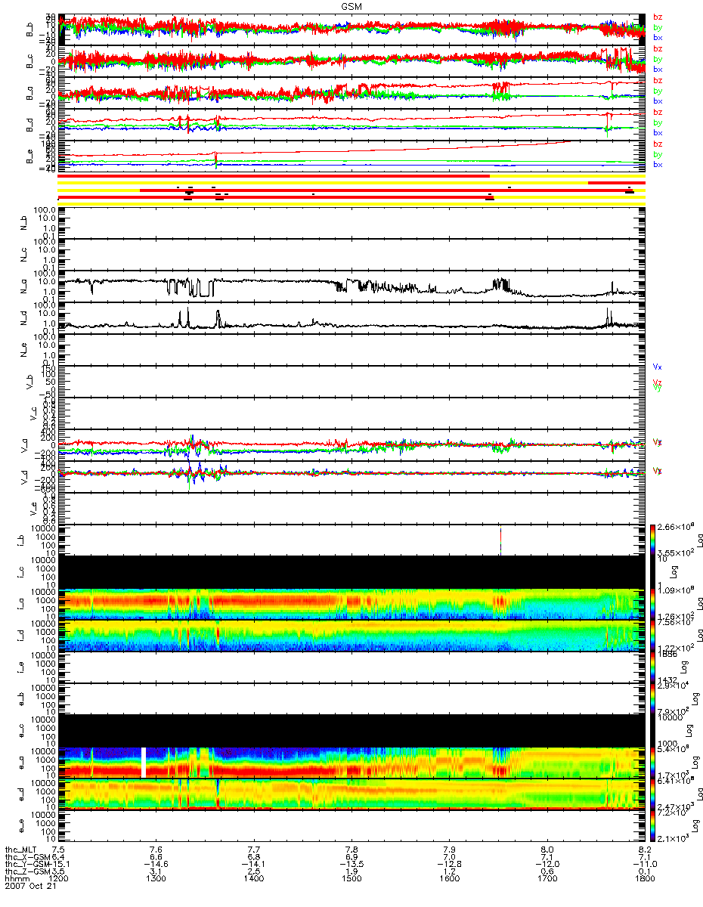The image size is (703, 907).
Task: Click the bz legend of the B_b panel
Action: click(x=658, y=17)
